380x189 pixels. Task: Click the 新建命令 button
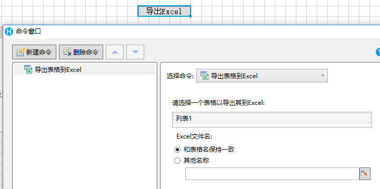34,52
